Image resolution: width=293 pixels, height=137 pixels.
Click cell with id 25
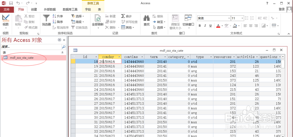tap(87, 94)
